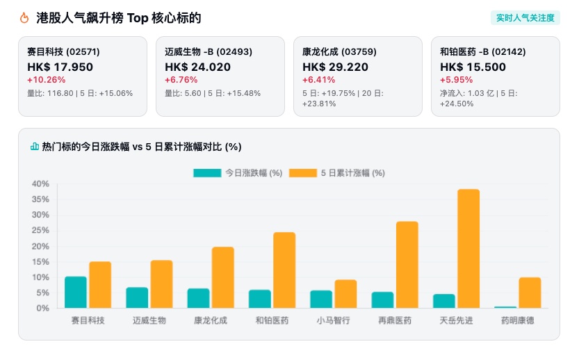Click the flame icon beside 港股人气飙升榜

[24, 18]
